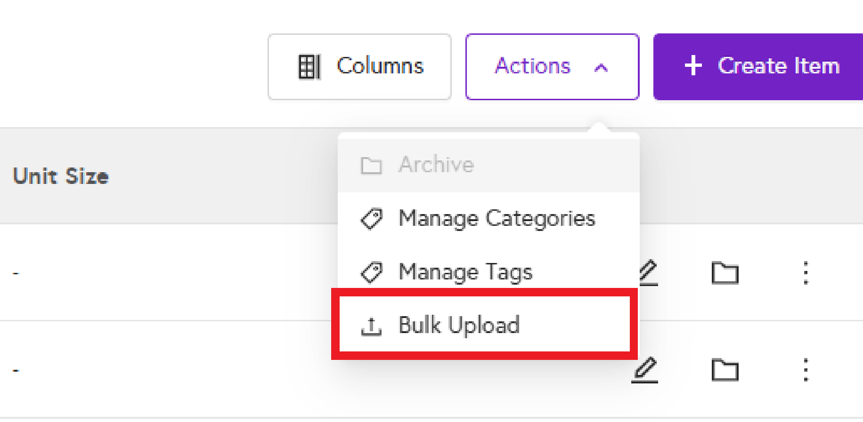This screenshot has height=422, width=863.
Task: Click the tag icon beside Manage Categories
Action: coord(371,219)
